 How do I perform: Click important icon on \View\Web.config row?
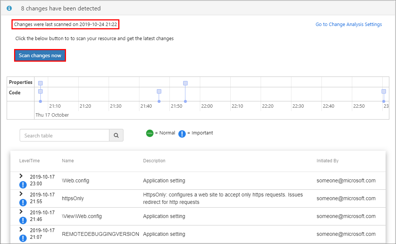pyautogui.click(x=23, y=221)
